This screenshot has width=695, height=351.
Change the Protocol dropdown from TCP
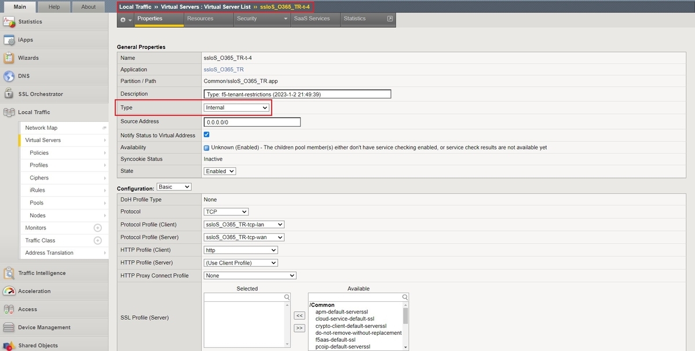226,211
